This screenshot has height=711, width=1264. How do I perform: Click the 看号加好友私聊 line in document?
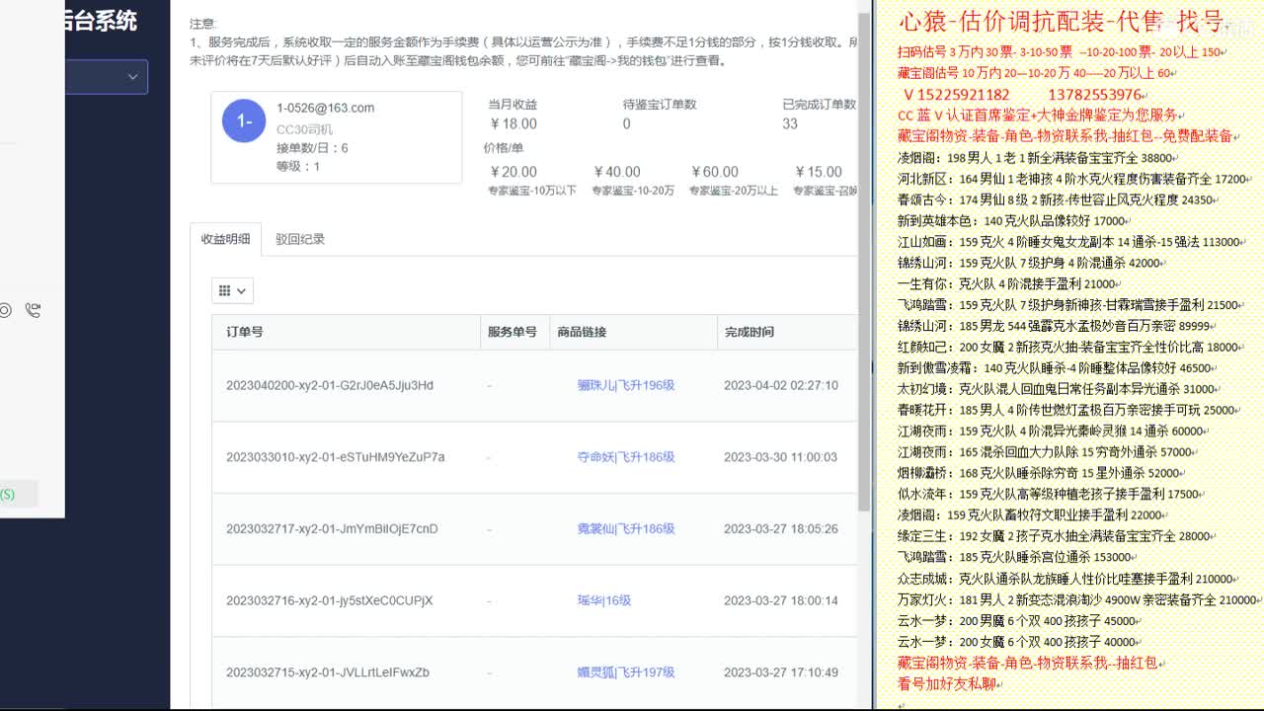pyautogui.click(x=948, y=683)
